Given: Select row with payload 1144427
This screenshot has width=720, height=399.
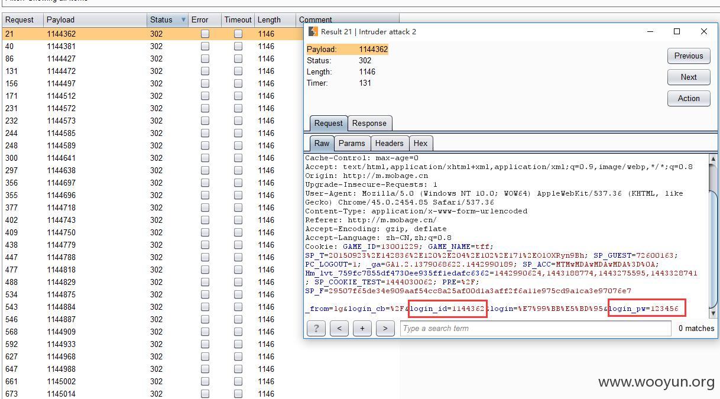Looking at the screenshot, I should coord(153,59).
